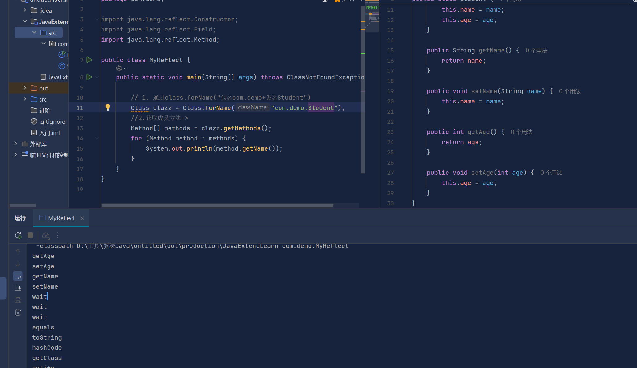
Task: Click the 0 个用法 usage hint next to setAge
Action: click(x=551, y=173)
